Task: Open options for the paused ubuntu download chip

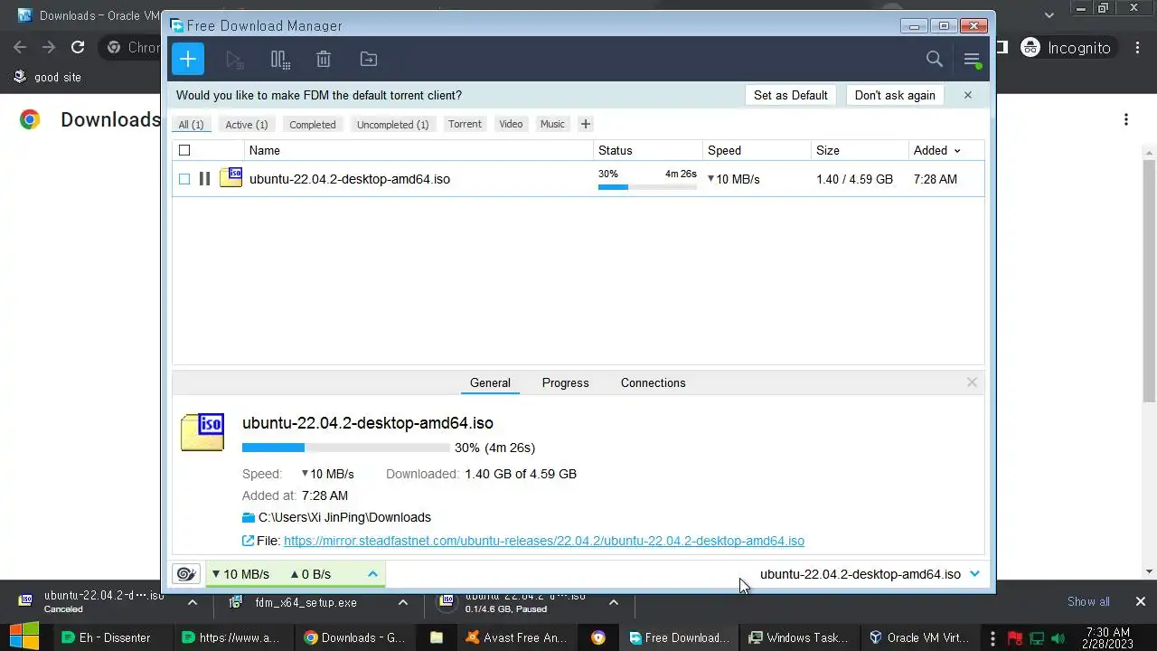Action: click(614, 602)
